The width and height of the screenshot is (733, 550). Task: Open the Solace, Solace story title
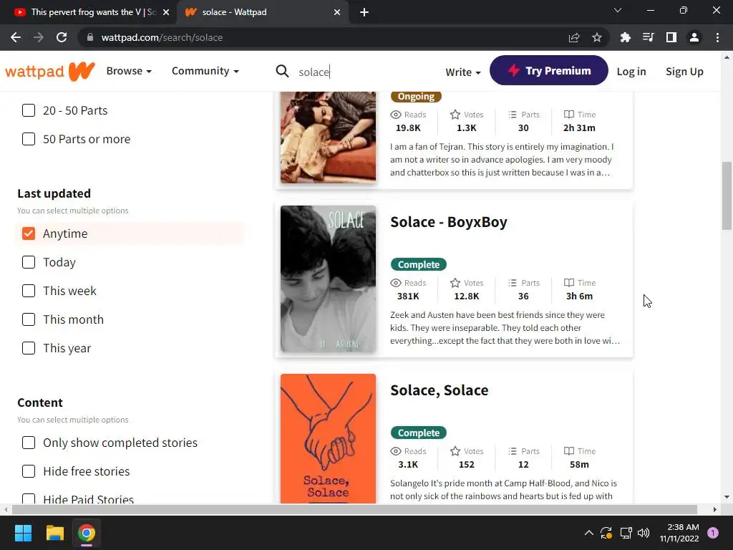tap(440, 390)
